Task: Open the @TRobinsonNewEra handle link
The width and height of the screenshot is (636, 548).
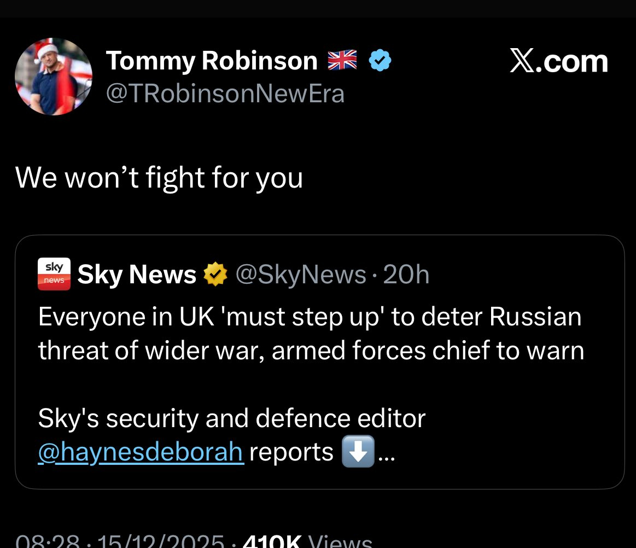Action: (225, 94)
